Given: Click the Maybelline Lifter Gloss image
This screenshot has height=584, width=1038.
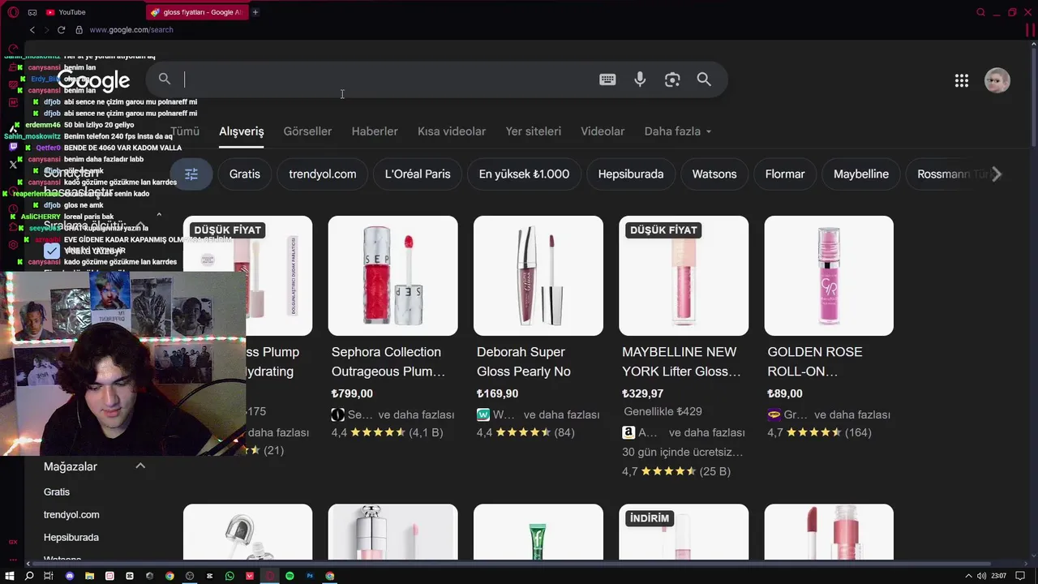Looking at the screenshot, I should pyautogui.click(x=684, y=276).
